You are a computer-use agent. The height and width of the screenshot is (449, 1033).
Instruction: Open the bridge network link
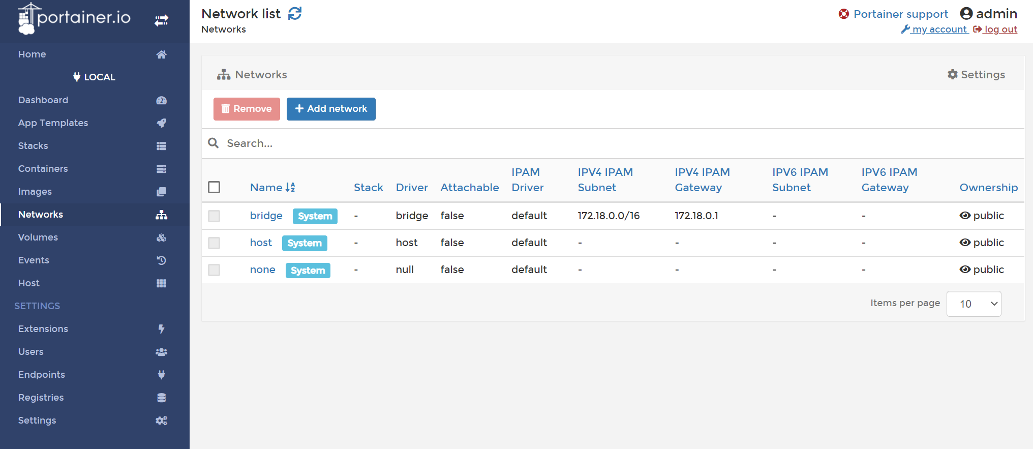pos(266,216)
